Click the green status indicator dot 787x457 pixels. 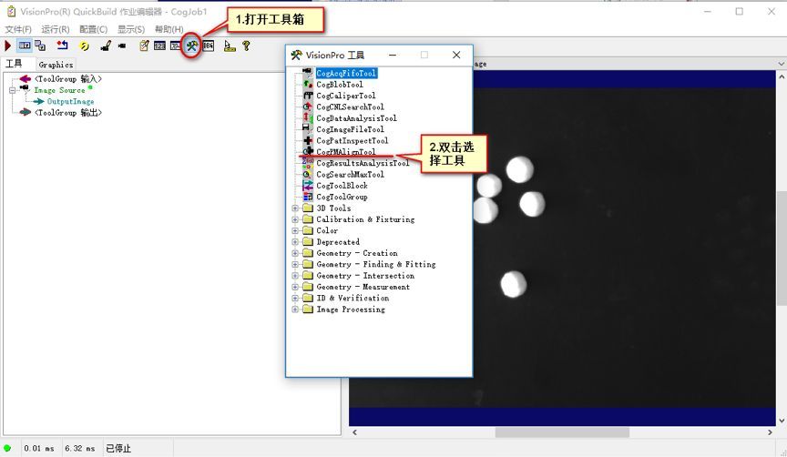point(7,448)
